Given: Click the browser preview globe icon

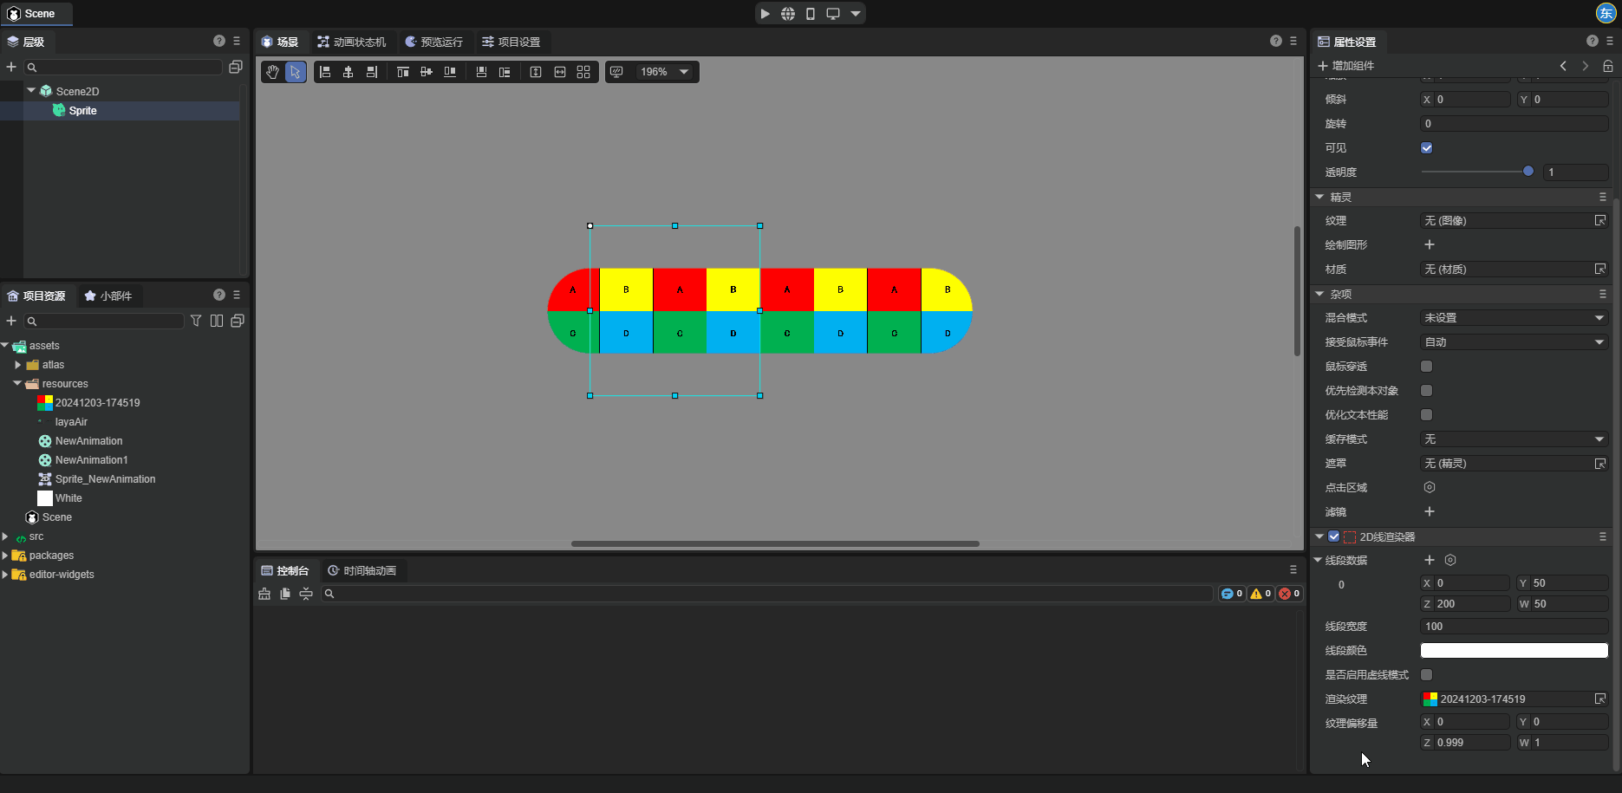Looking at the screenshot, I should click(787, 14).
